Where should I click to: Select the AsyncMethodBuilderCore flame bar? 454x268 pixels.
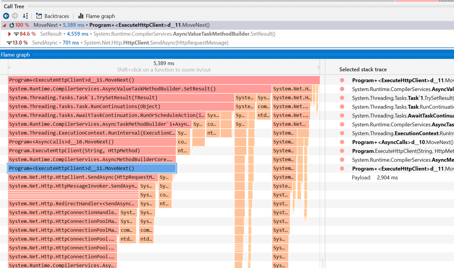tap(92, 159)
